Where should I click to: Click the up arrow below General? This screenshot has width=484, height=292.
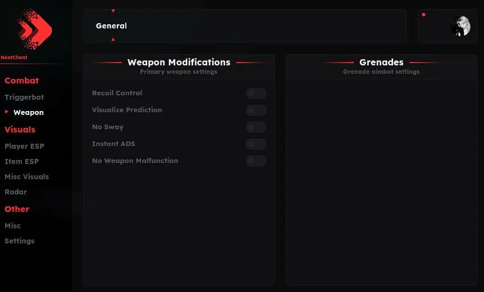[113, 39]
